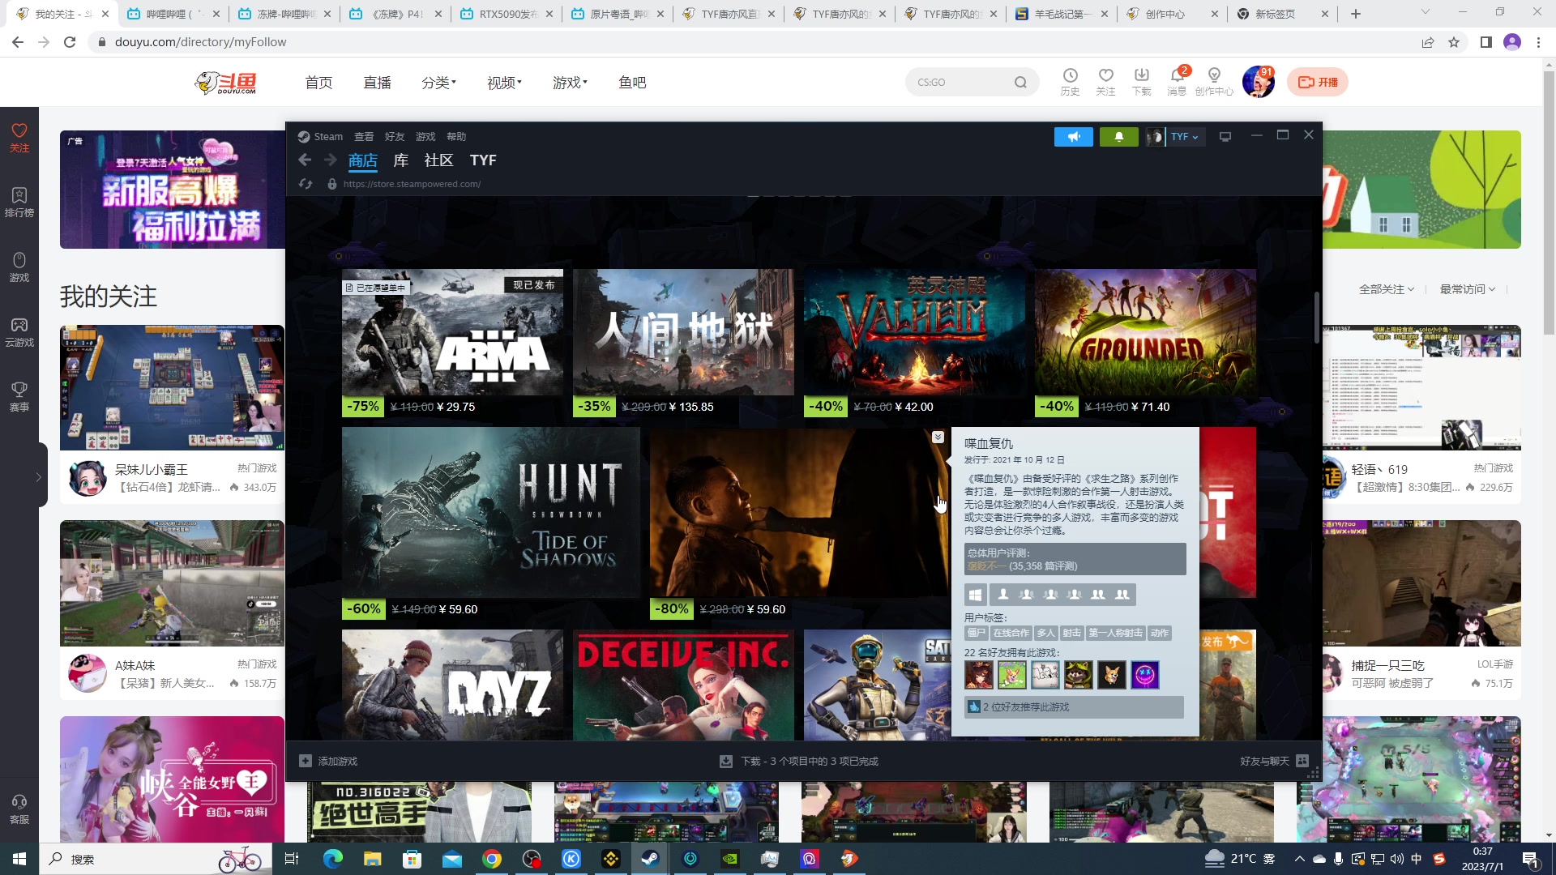Open Douyu 鱼吧 forum link
1556x875 pixels.
[632, 83]
